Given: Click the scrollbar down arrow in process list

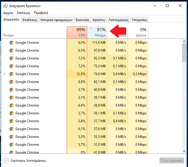Looking at the screenshot, I should coord(184,151).
